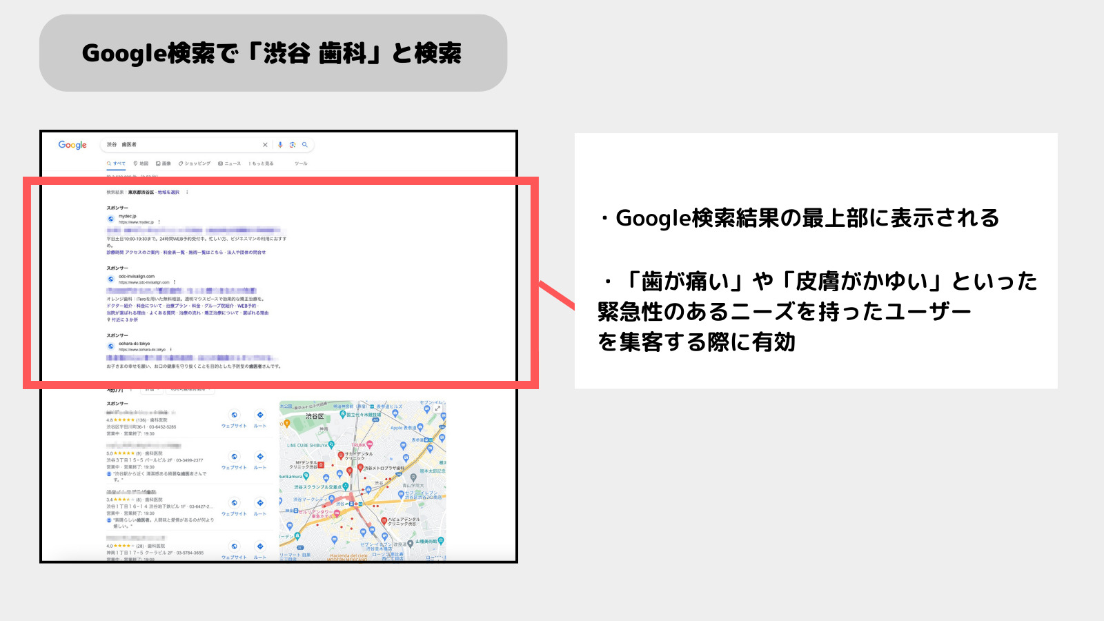The image size is (1104, 621).
Task: Click the ウェブサイト icon of the bottom 4.0-rated listing
Action: (x=235, y=546)
